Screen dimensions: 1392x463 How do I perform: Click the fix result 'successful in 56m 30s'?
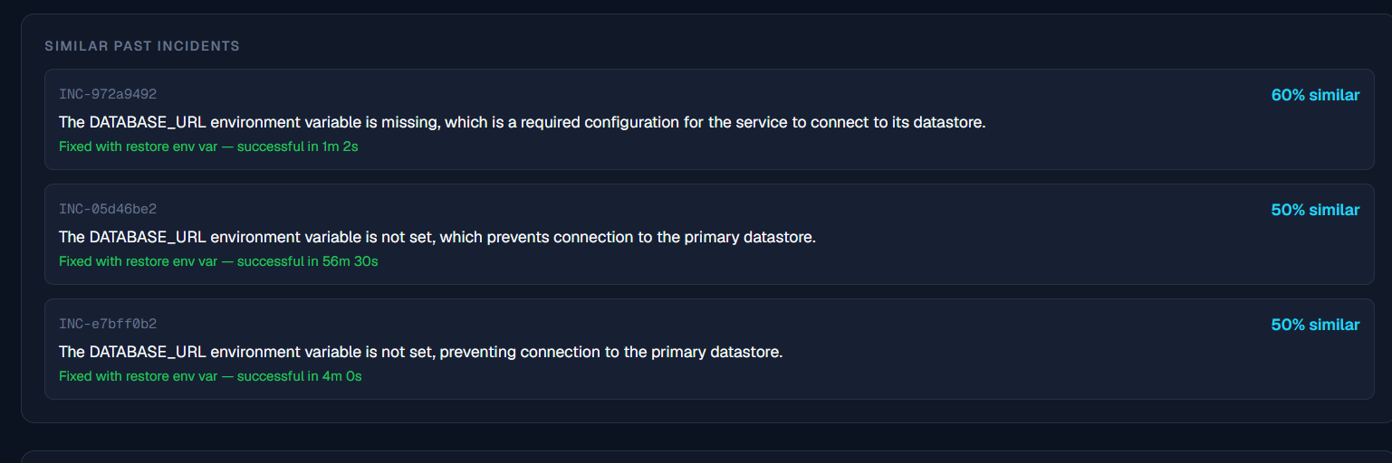[307, 260]
